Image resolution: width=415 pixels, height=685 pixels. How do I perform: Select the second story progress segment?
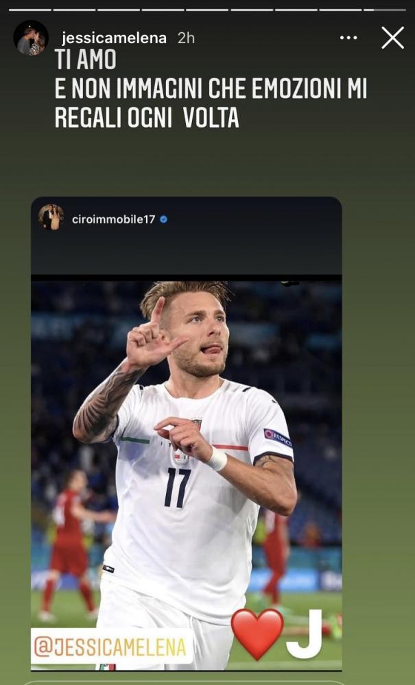point(74,10)
